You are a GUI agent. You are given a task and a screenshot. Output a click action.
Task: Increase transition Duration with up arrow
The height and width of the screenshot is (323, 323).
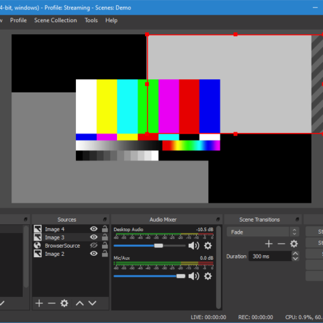tap(295, 253)
